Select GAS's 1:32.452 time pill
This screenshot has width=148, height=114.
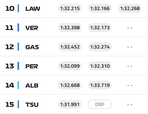pos(70,47)
